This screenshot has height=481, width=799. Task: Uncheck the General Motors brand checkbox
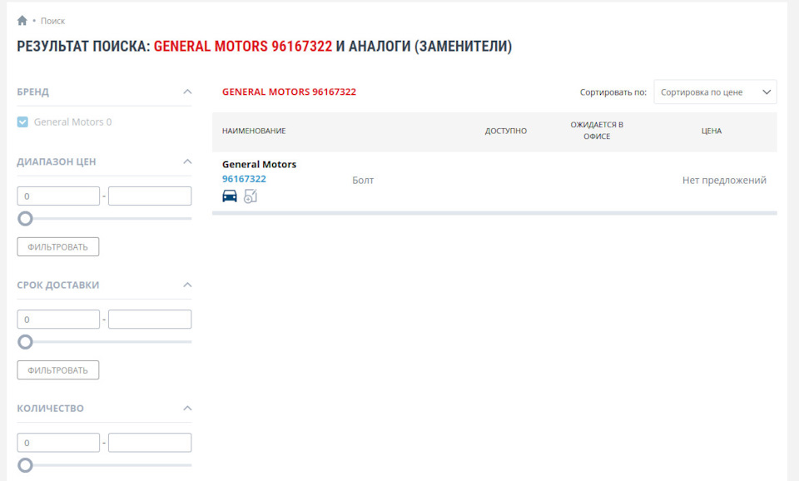coord(22,121)
